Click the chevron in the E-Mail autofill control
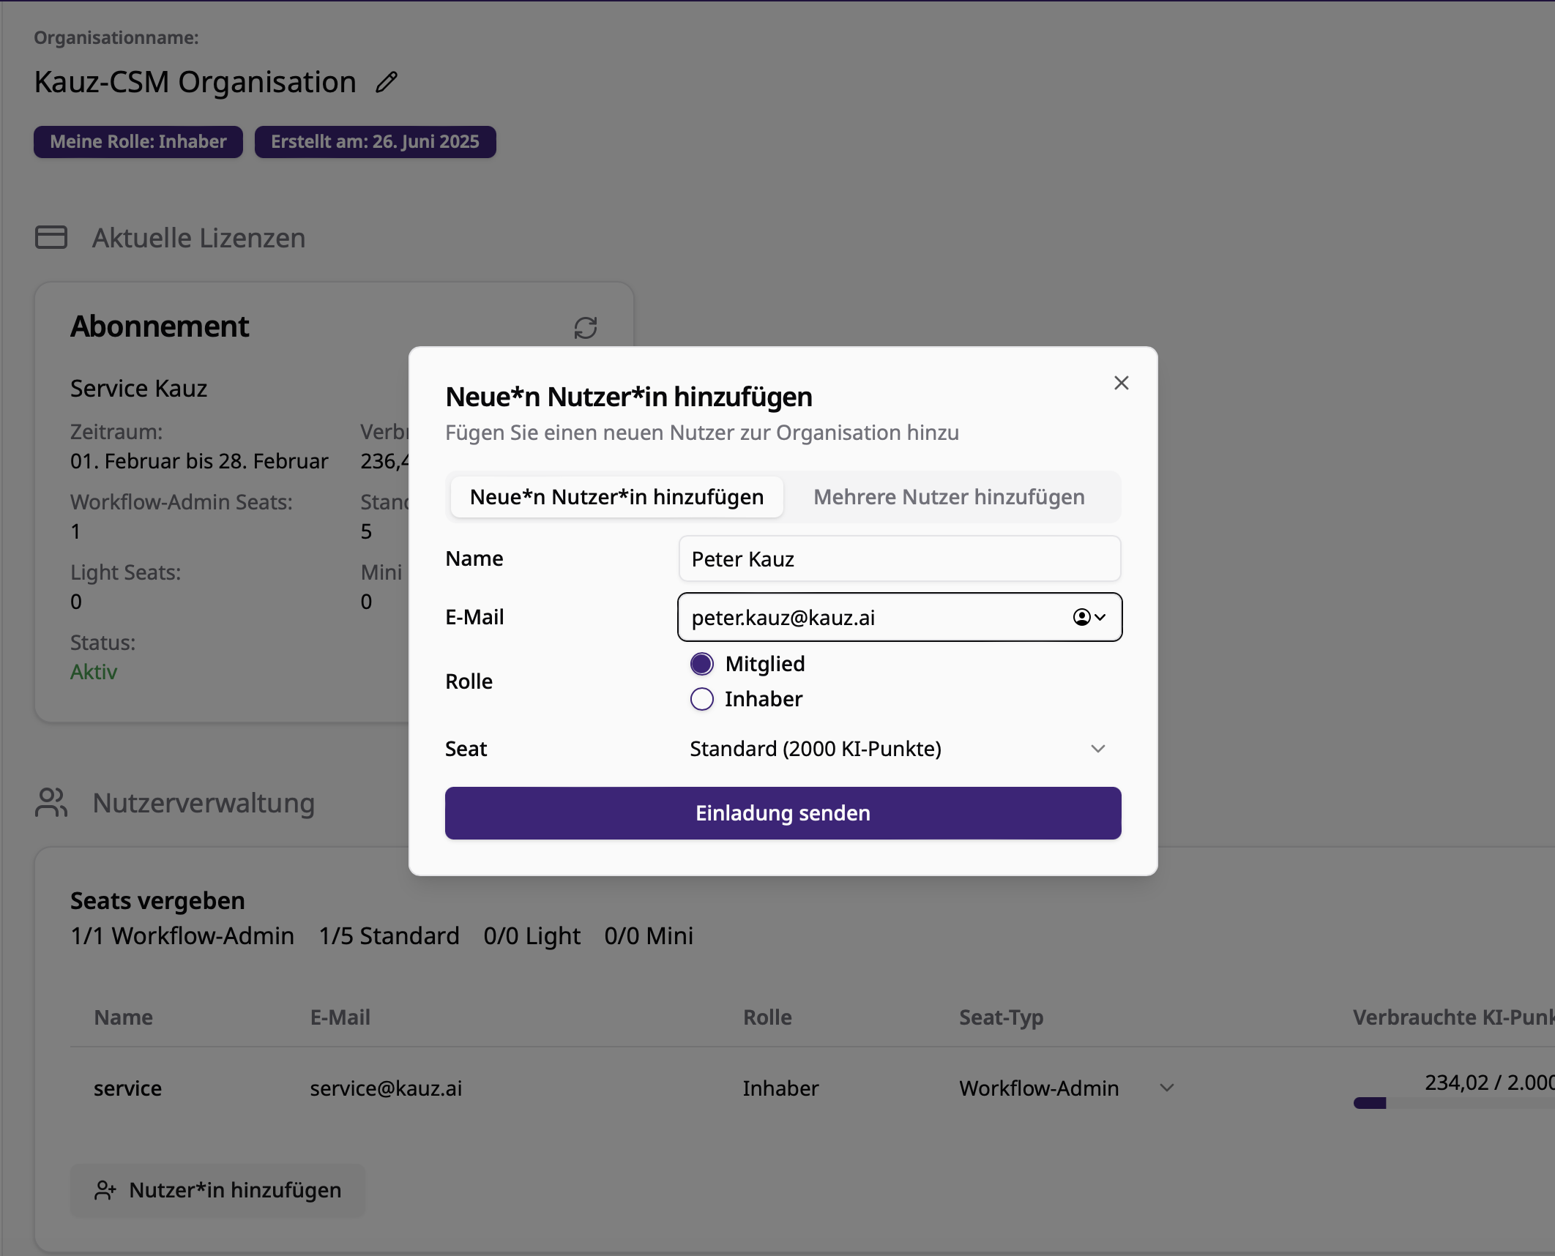1555x1256 pixels. (1100, 617)
